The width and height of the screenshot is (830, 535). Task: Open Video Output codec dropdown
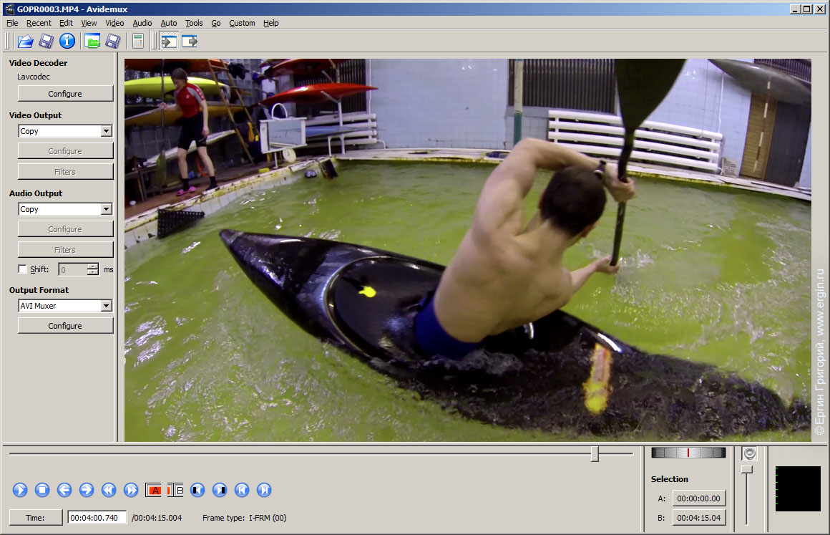pyautogui.click(x=107, y=131)
